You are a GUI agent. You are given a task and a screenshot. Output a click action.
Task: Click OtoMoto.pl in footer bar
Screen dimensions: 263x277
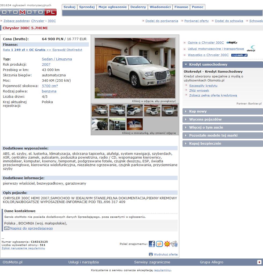13,262
